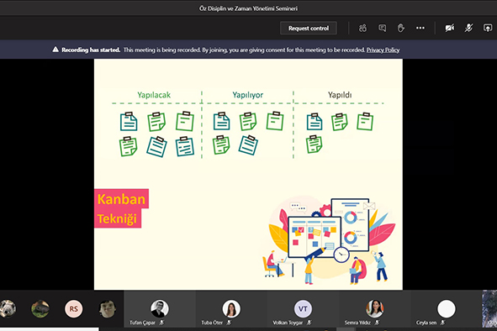This screenshot has width=497, height=331.
Task: Click the Yapıldı column heading on slide
Action: (x=340, y=95)
